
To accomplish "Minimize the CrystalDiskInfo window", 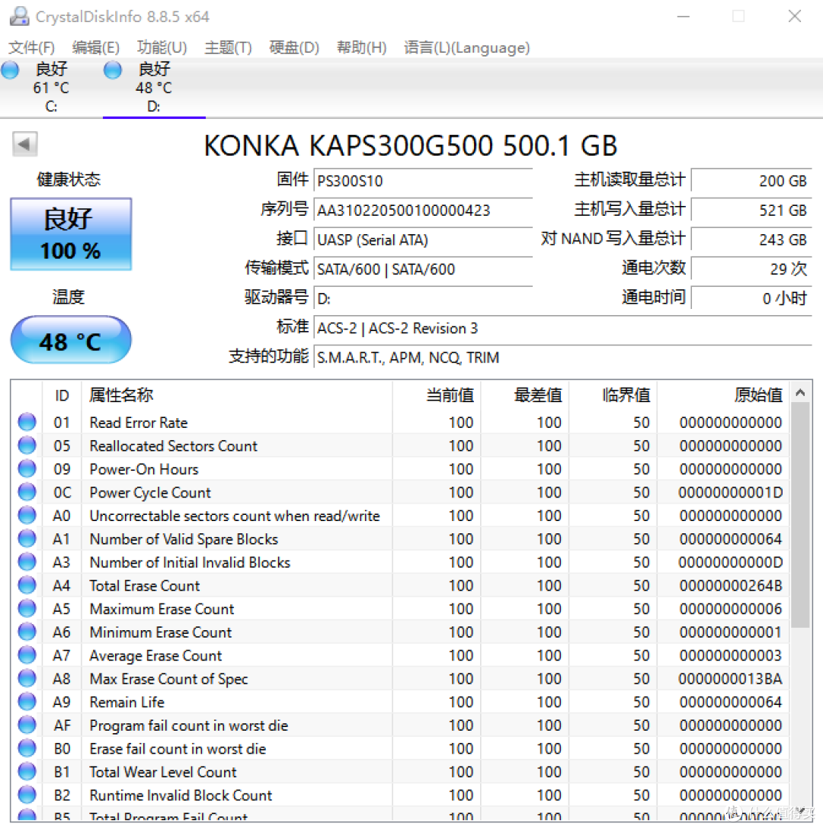I will pyautogui.click(x=684, y=17).
